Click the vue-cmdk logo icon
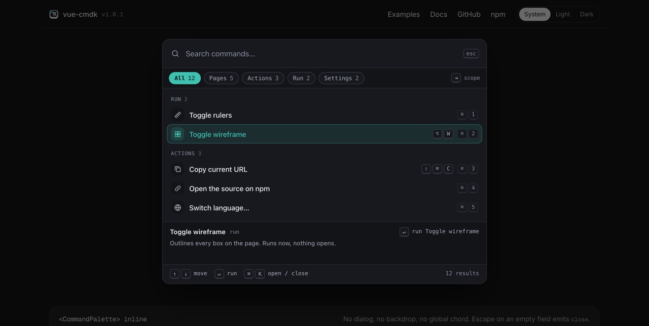 (x=54, y=14)
